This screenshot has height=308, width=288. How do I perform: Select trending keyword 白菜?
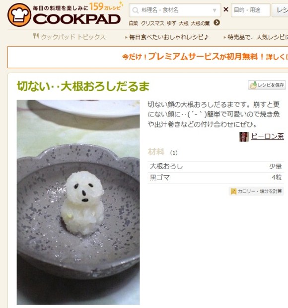tap(133, 23)
